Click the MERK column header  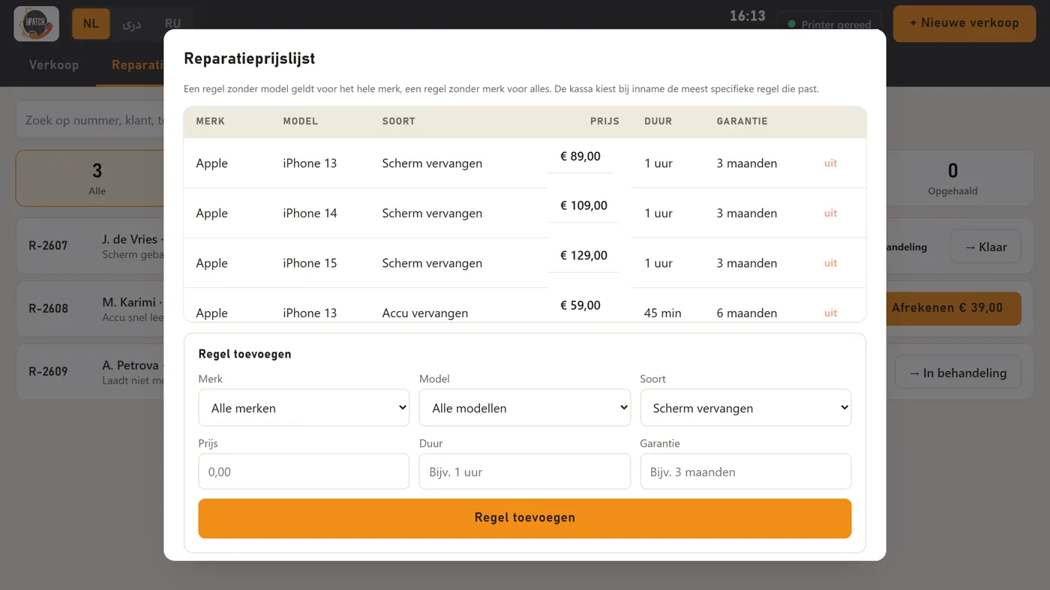pyautogui.click(x=210, y=121)
